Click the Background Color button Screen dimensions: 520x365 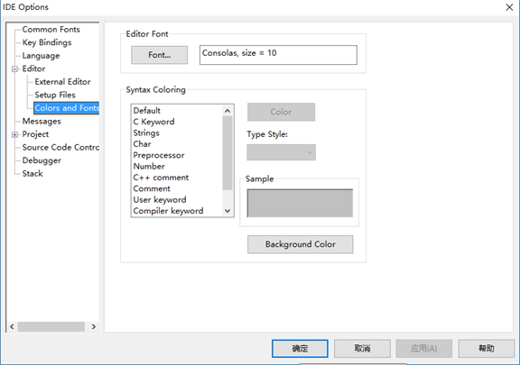coord(300,244)
